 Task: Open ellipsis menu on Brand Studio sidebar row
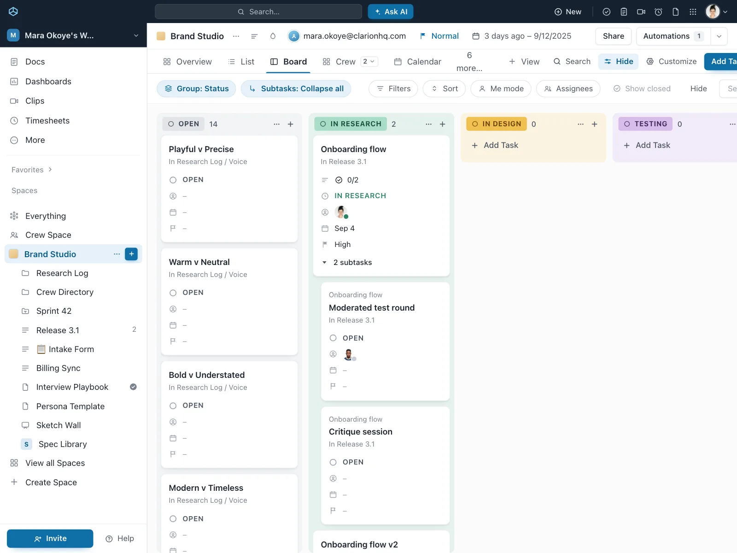(117, 254)
